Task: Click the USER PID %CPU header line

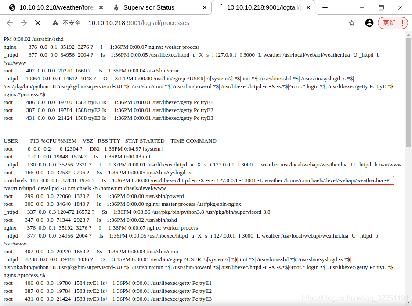Action: coord(110,141)
